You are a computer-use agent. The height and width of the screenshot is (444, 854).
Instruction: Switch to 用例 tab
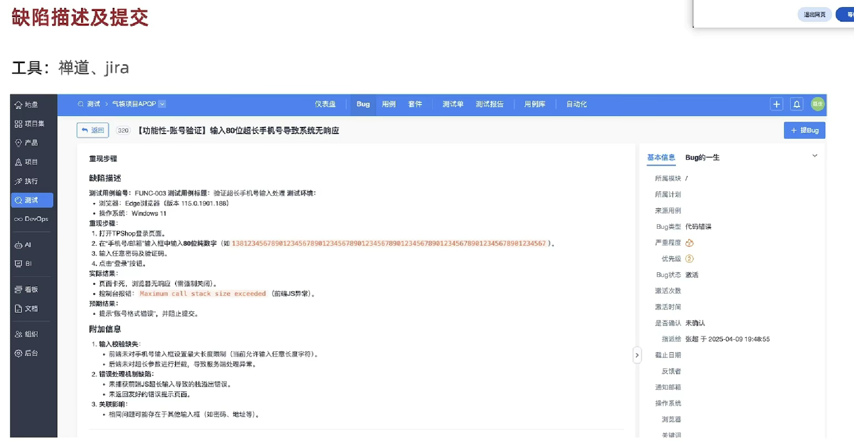point(389,105)
